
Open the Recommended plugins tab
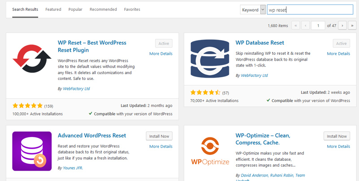pyautogui.click(x=103, y=9)
